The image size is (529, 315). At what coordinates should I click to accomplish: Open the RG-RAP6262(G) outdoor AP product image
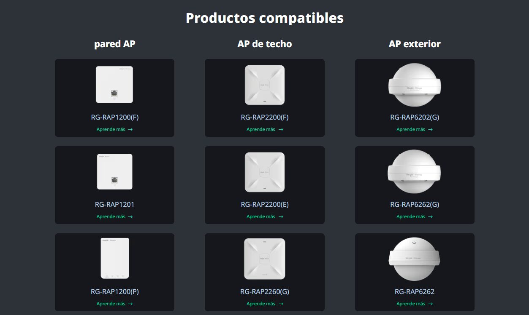pos(415,172)
